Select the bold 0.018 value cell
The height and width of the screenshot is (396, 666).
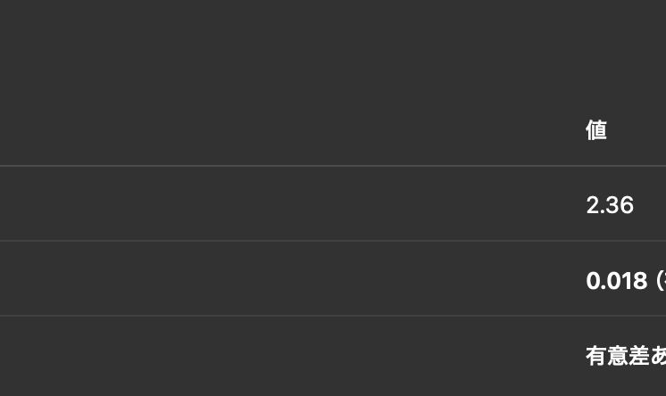click(617, 280)
